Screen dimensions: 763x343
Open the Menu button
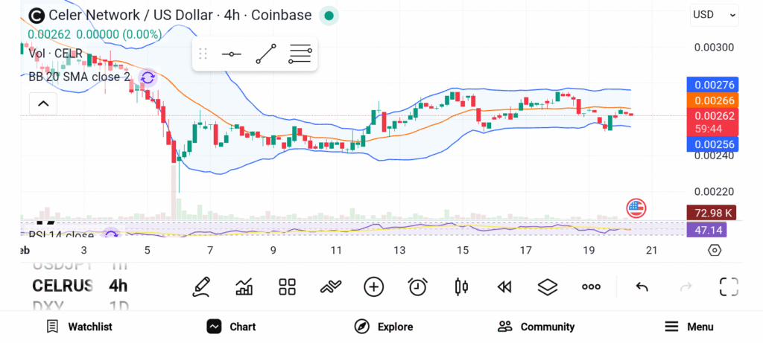[689, 327]
